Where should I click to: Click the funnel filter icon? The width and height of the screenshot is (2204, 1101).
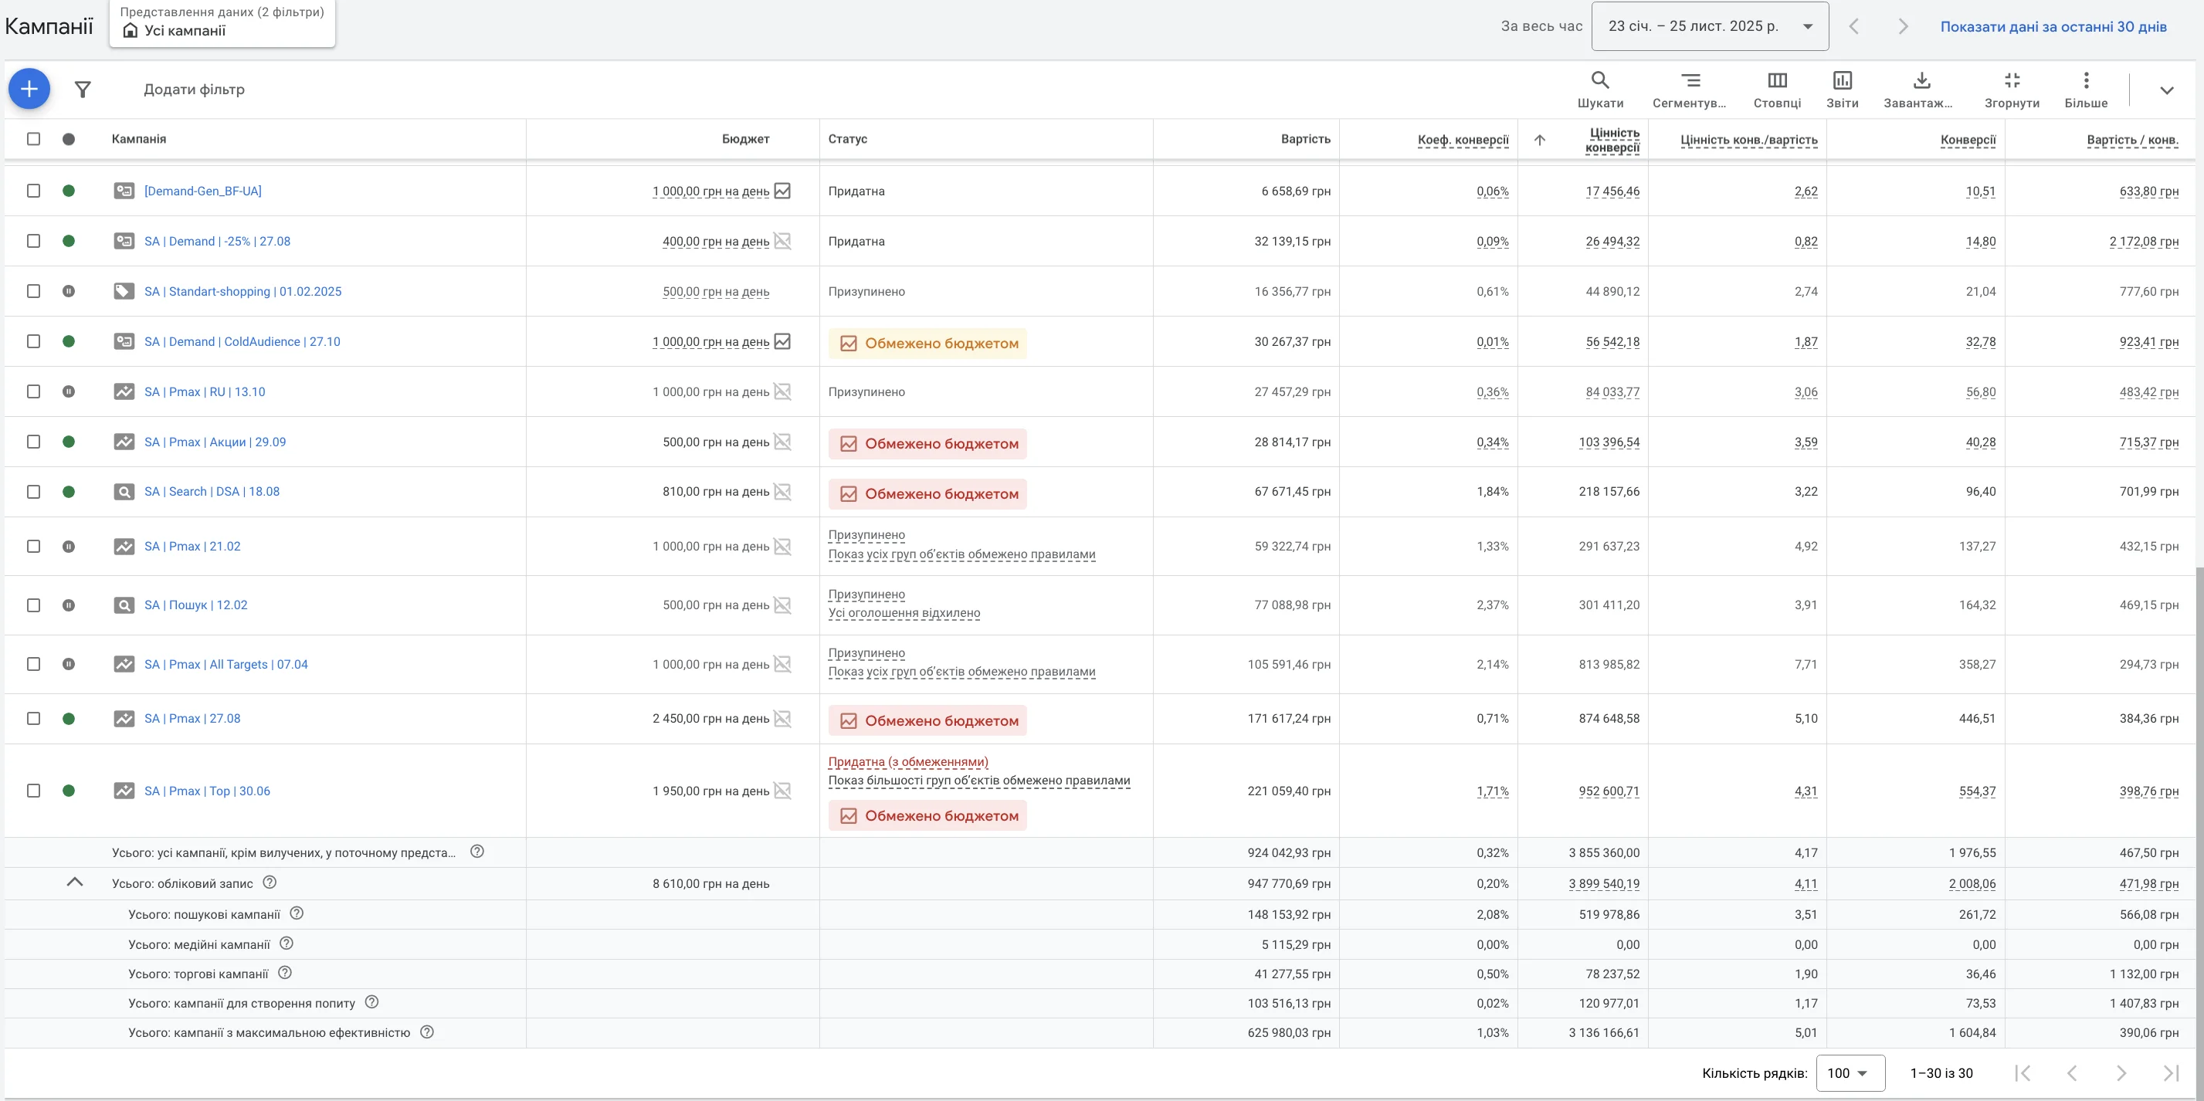(83, 89)
